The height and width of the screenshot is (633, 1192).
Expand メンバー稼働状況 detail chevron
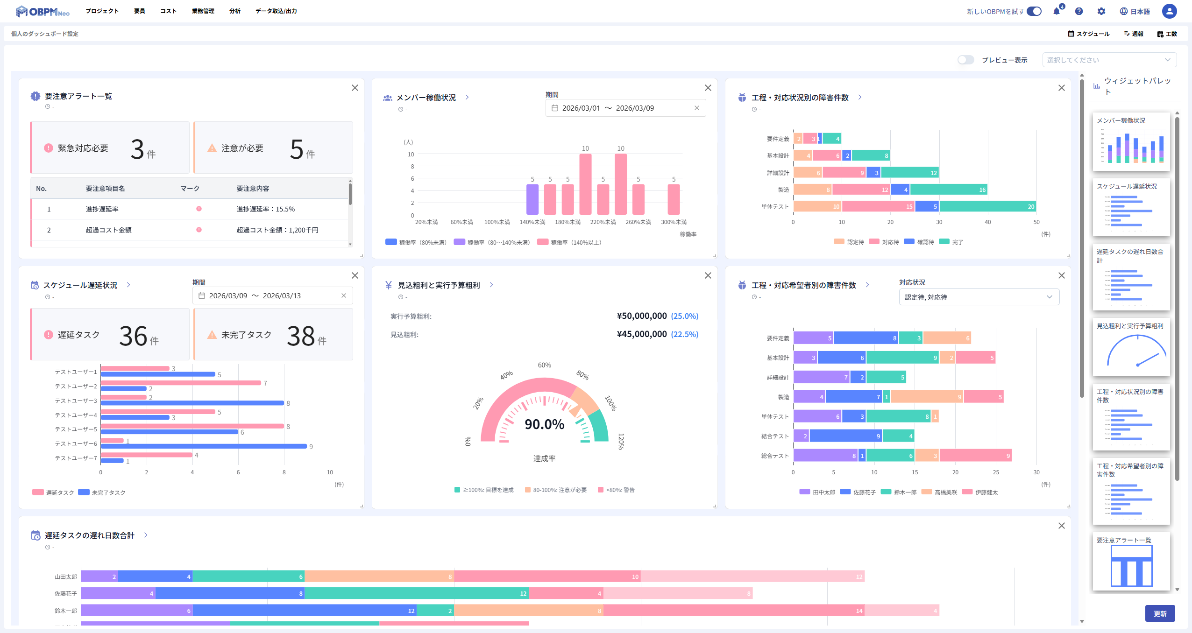(467, 97)
